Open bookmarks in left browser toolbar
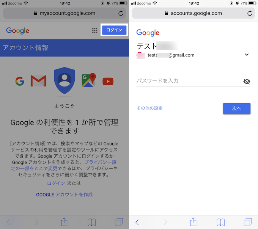 [91, 222]
